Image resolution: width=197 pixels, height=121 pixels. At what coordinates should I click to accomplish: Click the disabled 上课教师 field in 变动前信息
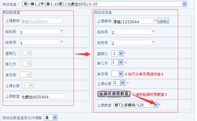(42, 21)
